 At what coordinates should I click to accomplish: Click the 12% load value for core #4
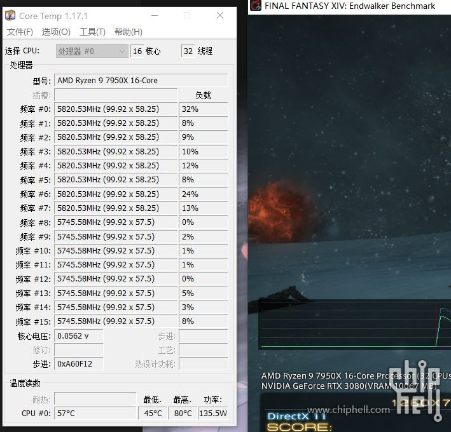point(204,166)
